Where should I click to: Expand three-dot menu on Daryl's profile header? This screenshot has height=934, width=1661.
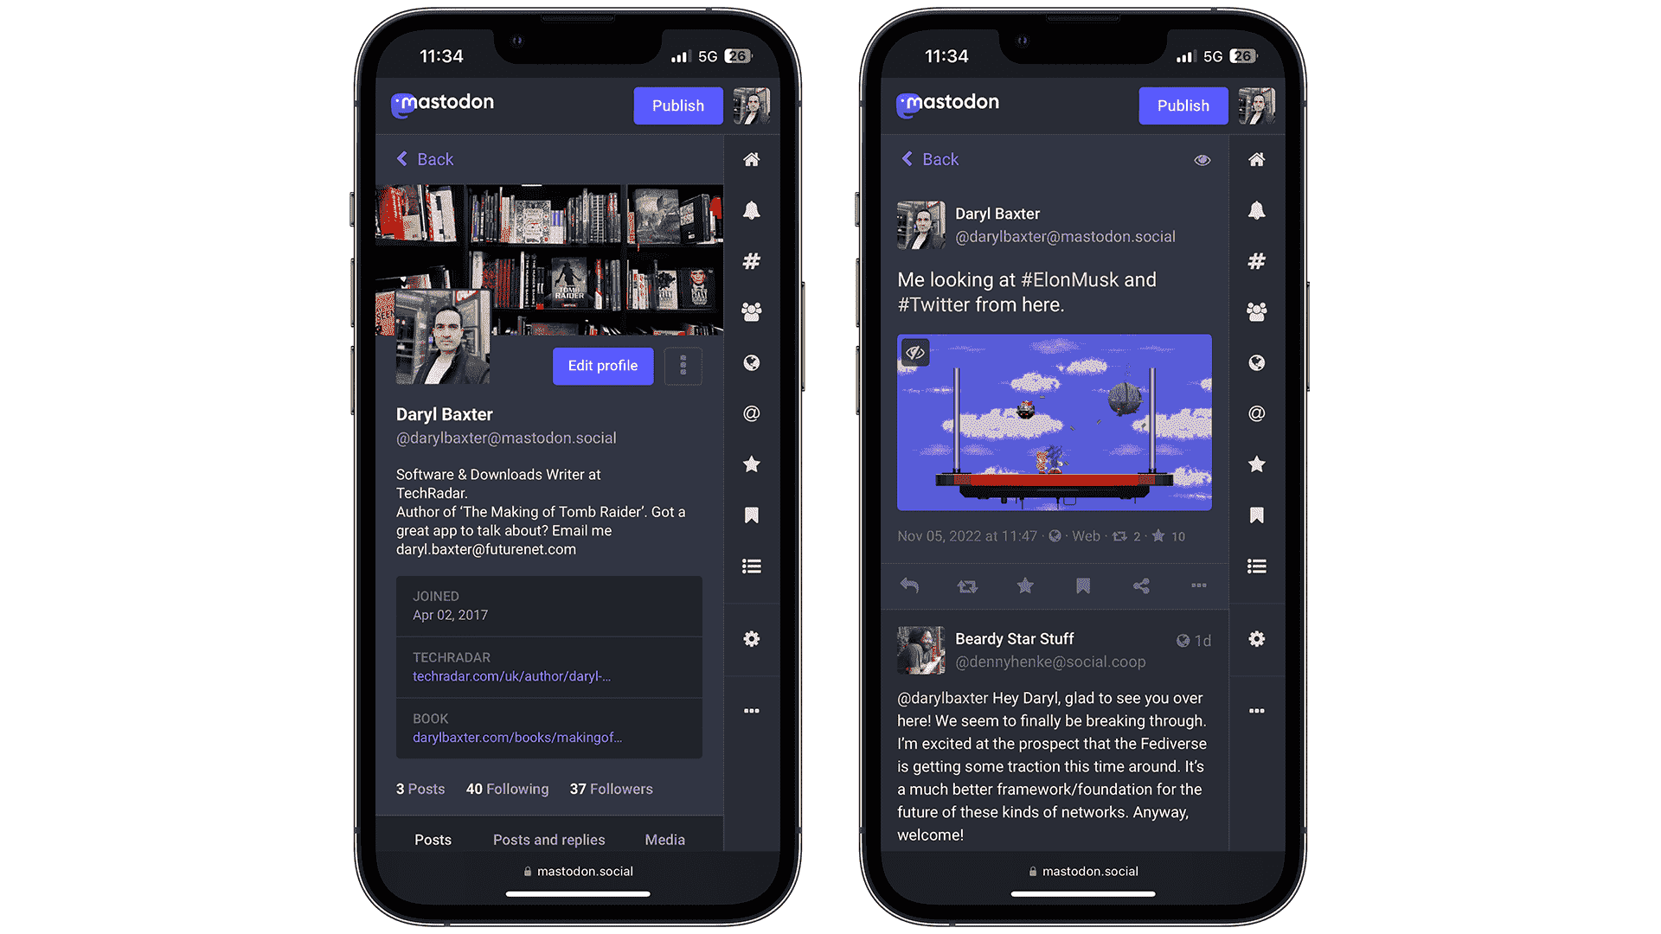click(x=683, y=364)
